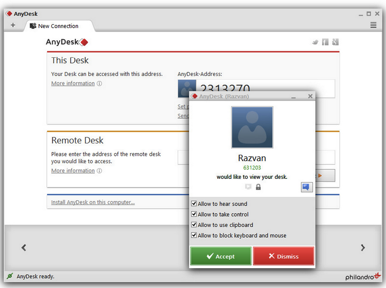The image size is (386, 288).
Task: Dismiss the incoming connection request
Action: click(x=284, y=256)
